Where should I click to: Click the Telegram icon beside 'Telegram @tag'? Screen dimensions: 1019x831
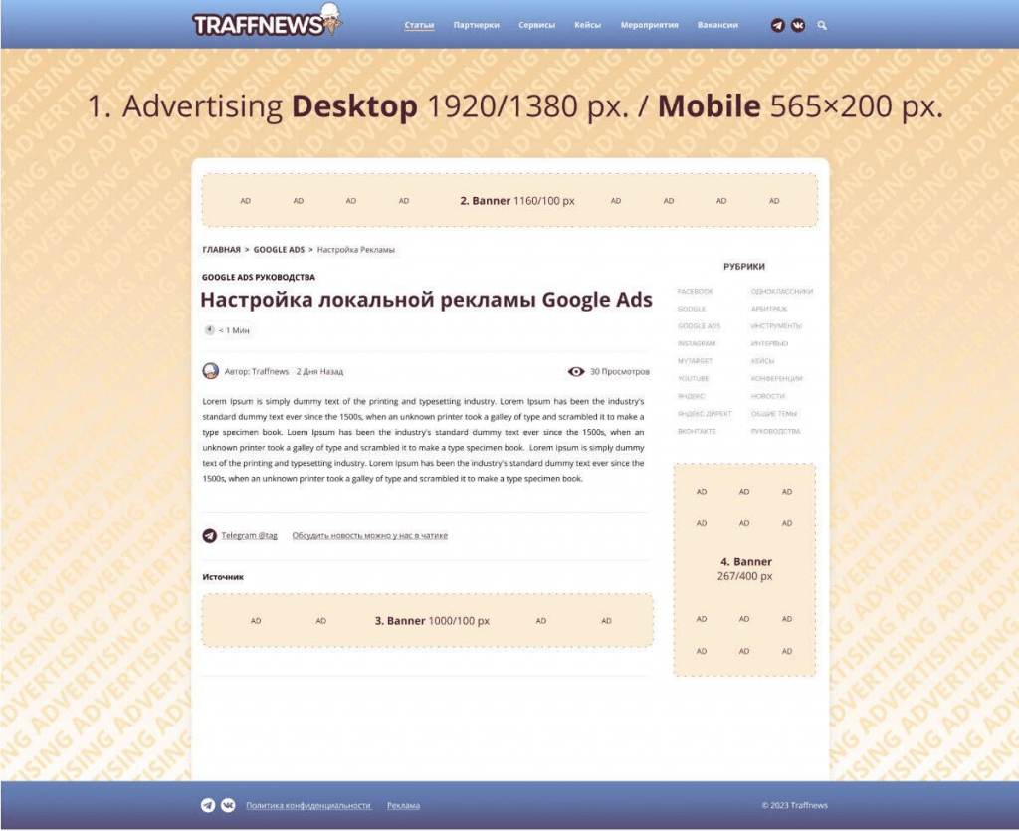pyautogui.click(x=209, y=536)
